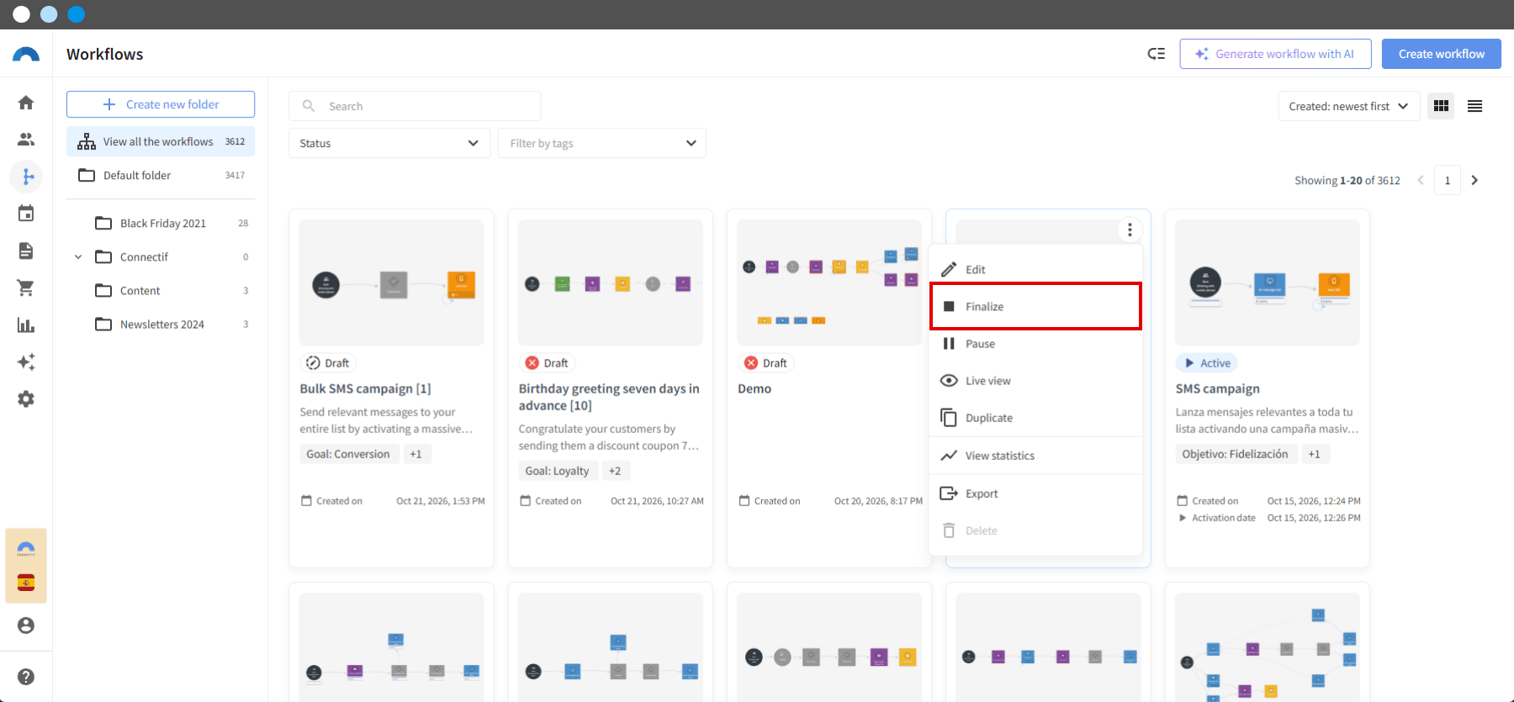Choose Live view in the context menu

[x=1035, y=380]
